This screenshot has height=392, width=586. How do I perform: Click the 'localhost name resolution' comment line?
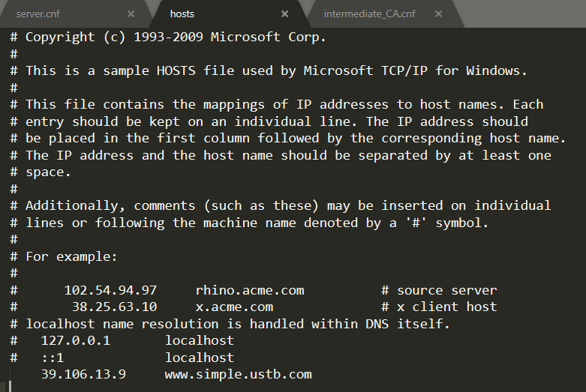(236, 324)
